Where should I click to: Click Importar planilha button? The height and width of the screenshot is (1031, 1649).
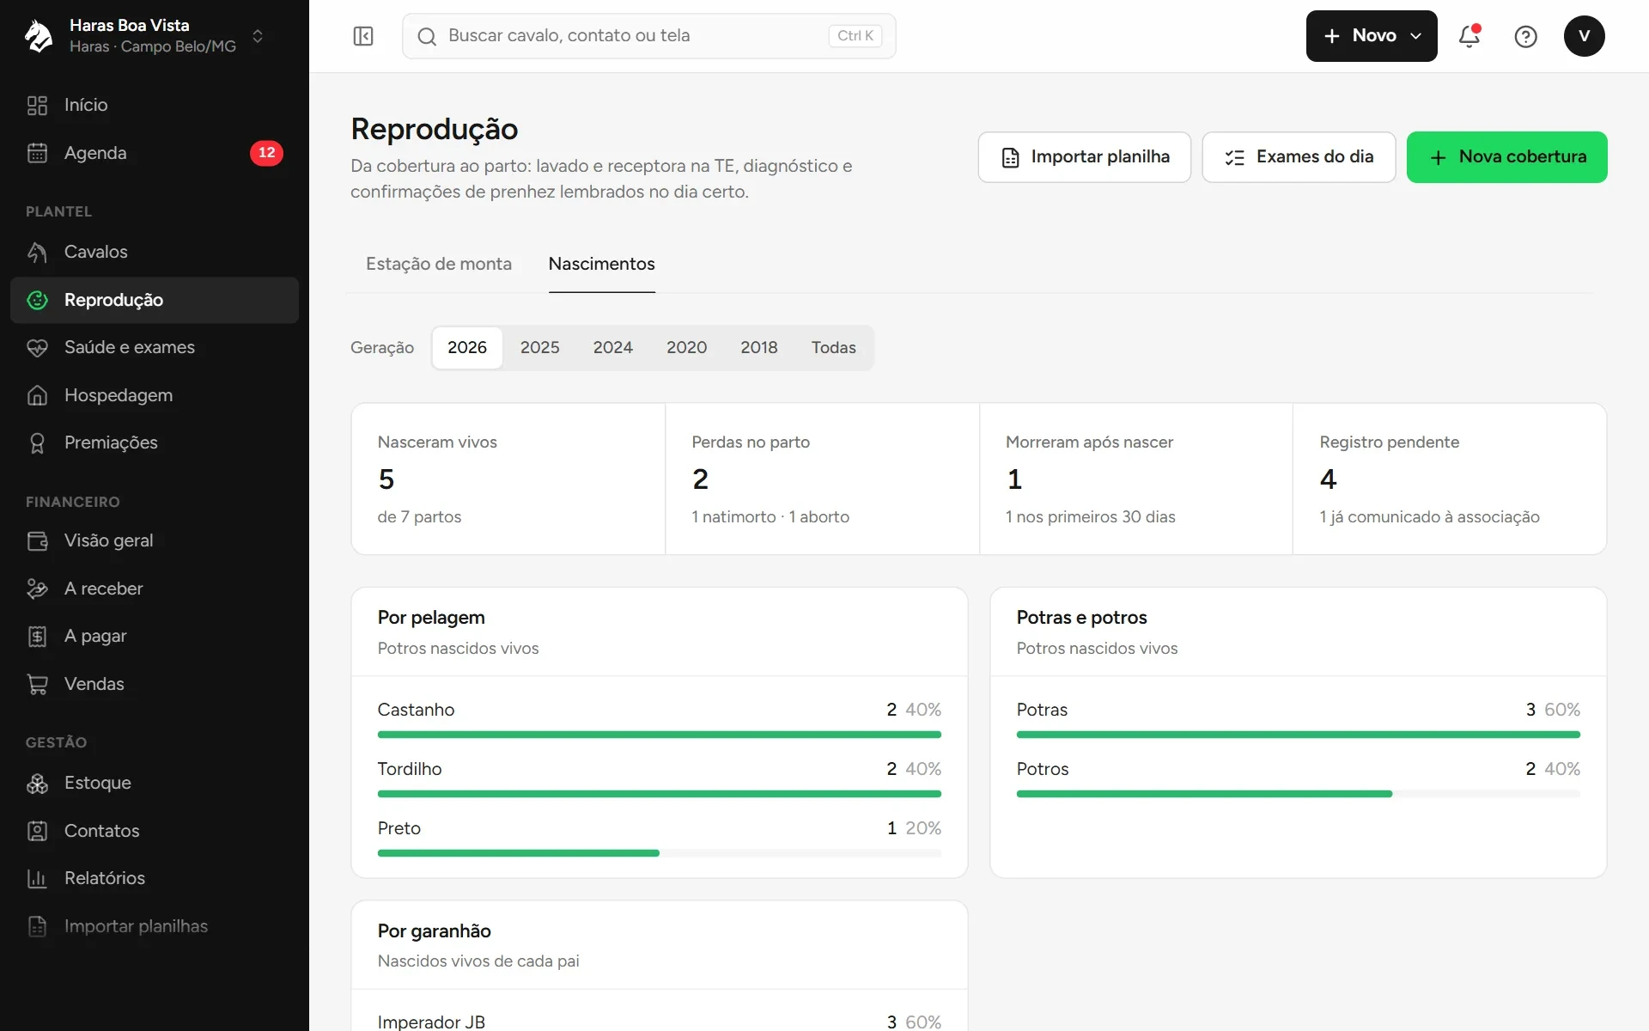click(x=1085, y=157)
